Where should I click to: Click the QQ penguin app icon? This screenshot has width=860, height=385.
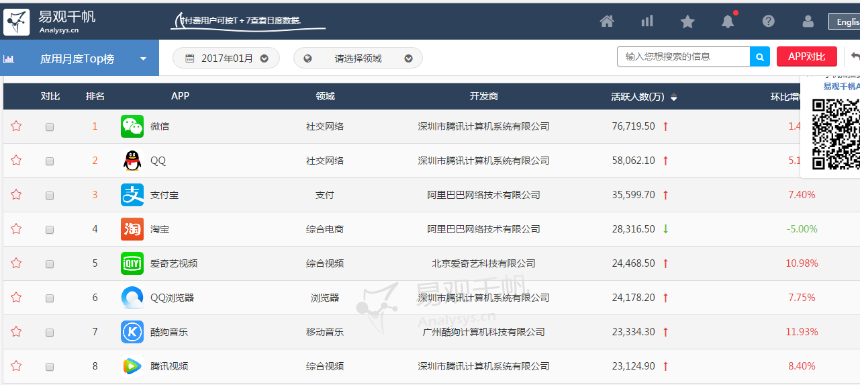(132, 161)
